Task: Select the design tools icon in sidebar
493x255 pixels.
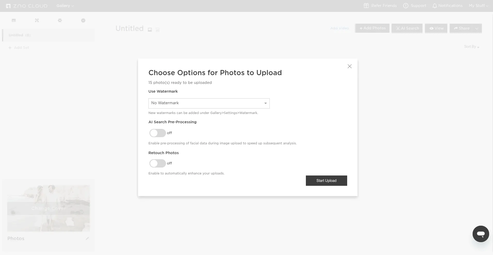Action: [37, 20]
